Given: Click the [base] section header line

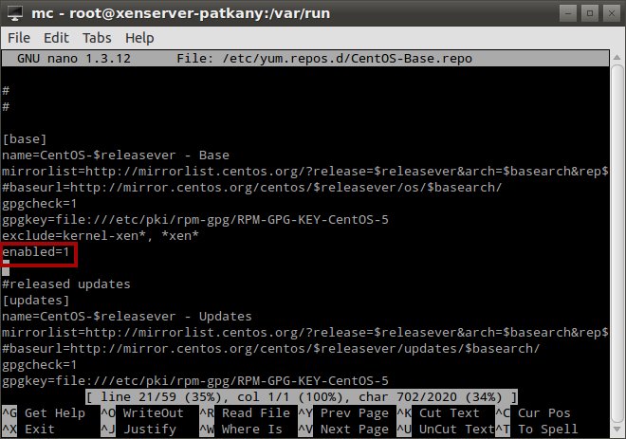Looking at the screenshot, I should (25, 139).
